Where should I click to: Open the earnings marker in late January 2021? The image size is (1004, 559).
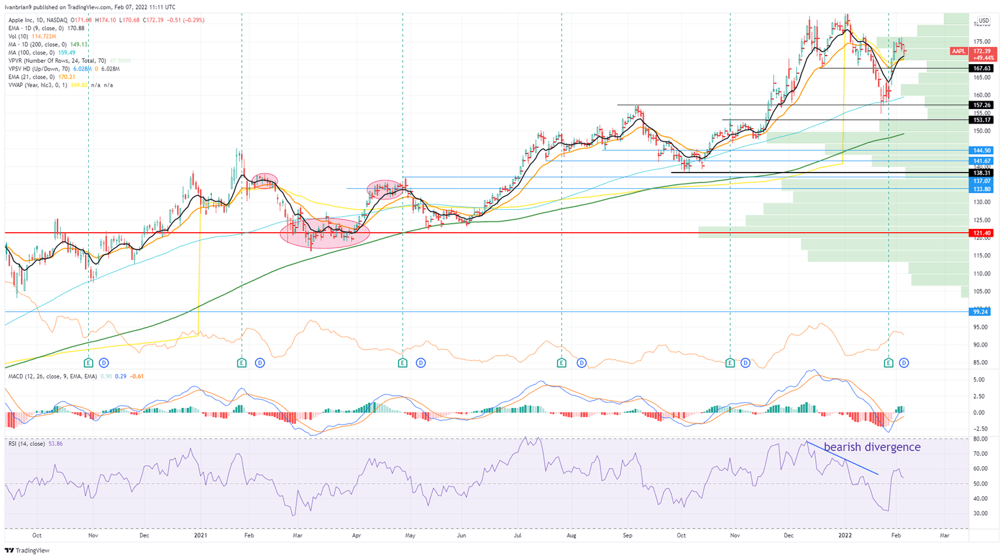[x=242, y=363]
